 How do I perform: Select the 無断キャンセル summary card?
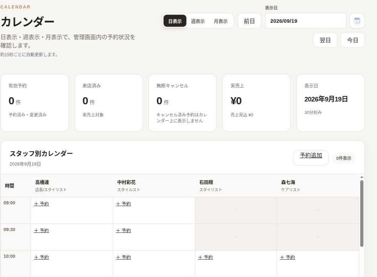pos(182,103)
